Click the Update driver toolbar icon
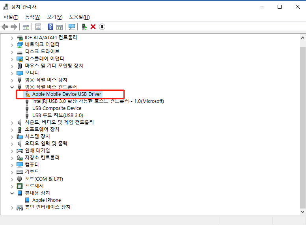306x225 pixels. (84, 27)
